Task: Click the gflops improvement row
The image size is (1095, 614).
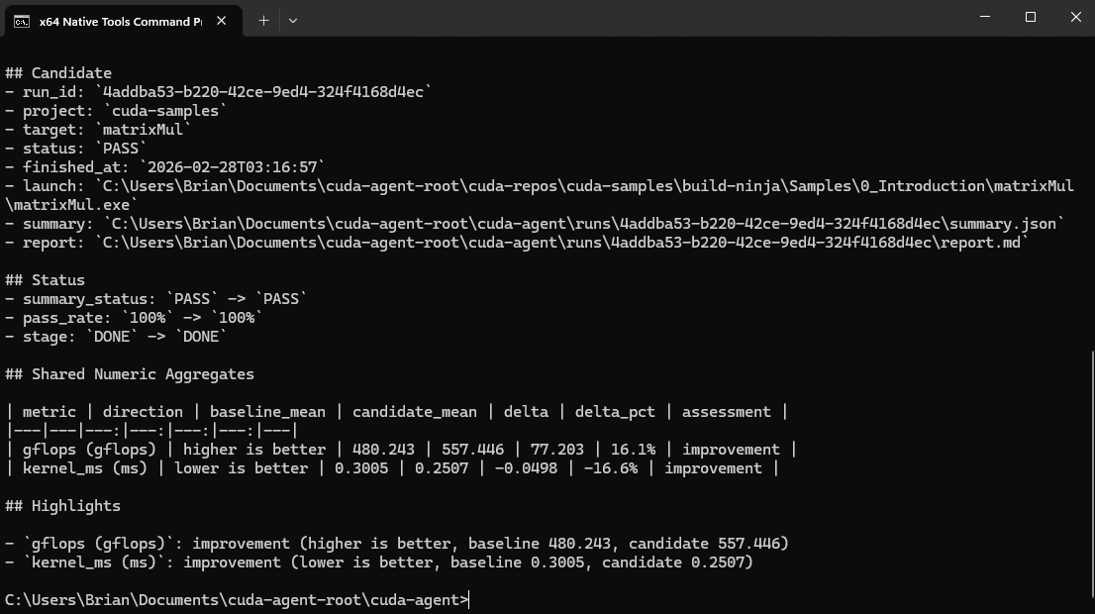Action: [396, 449]
